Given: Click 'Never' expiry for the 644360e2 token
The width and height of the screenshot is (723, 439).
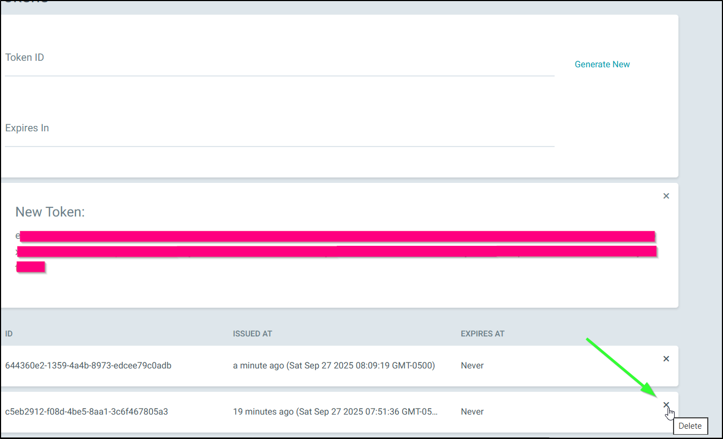Looking at the screenshot, I should [x=472, y=366].
